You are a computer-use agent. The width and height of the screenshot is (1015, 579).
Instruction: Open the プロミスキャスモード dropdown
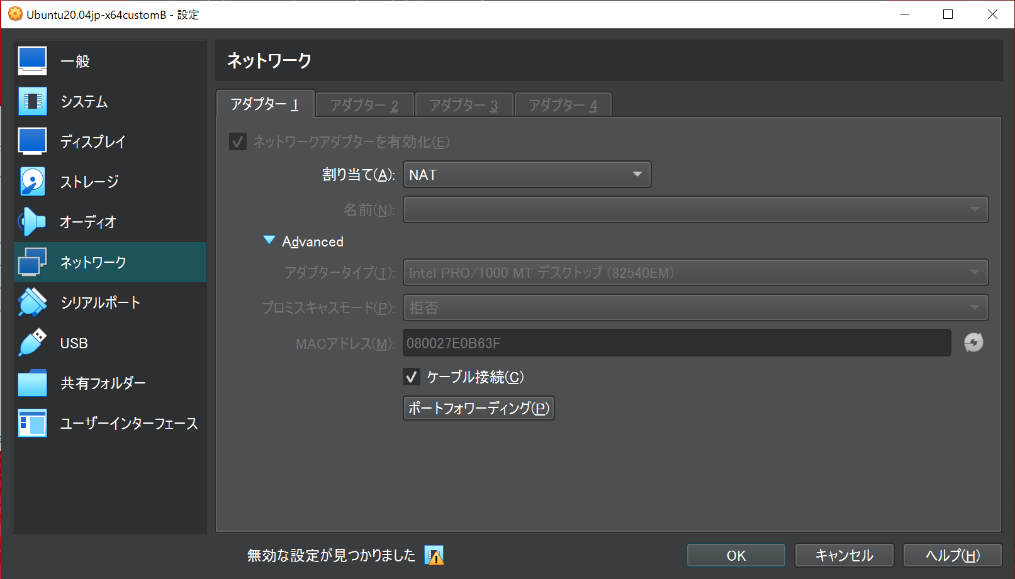[695, 307]
